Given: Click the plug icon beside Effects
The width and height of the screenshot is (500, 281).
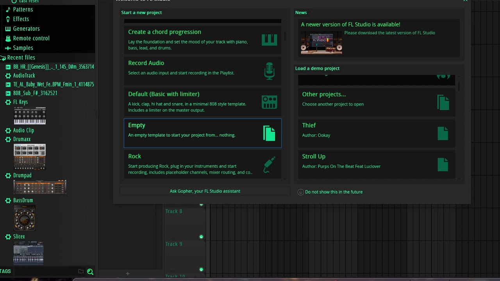Looking at the screenshot, I should [x=8, y=19].
